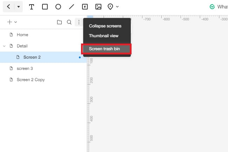Image resolution: width=228 pixels, height=152 pixels.
Task: Click the page icon beside Screen 2 Copy
Action: point(11,80)
